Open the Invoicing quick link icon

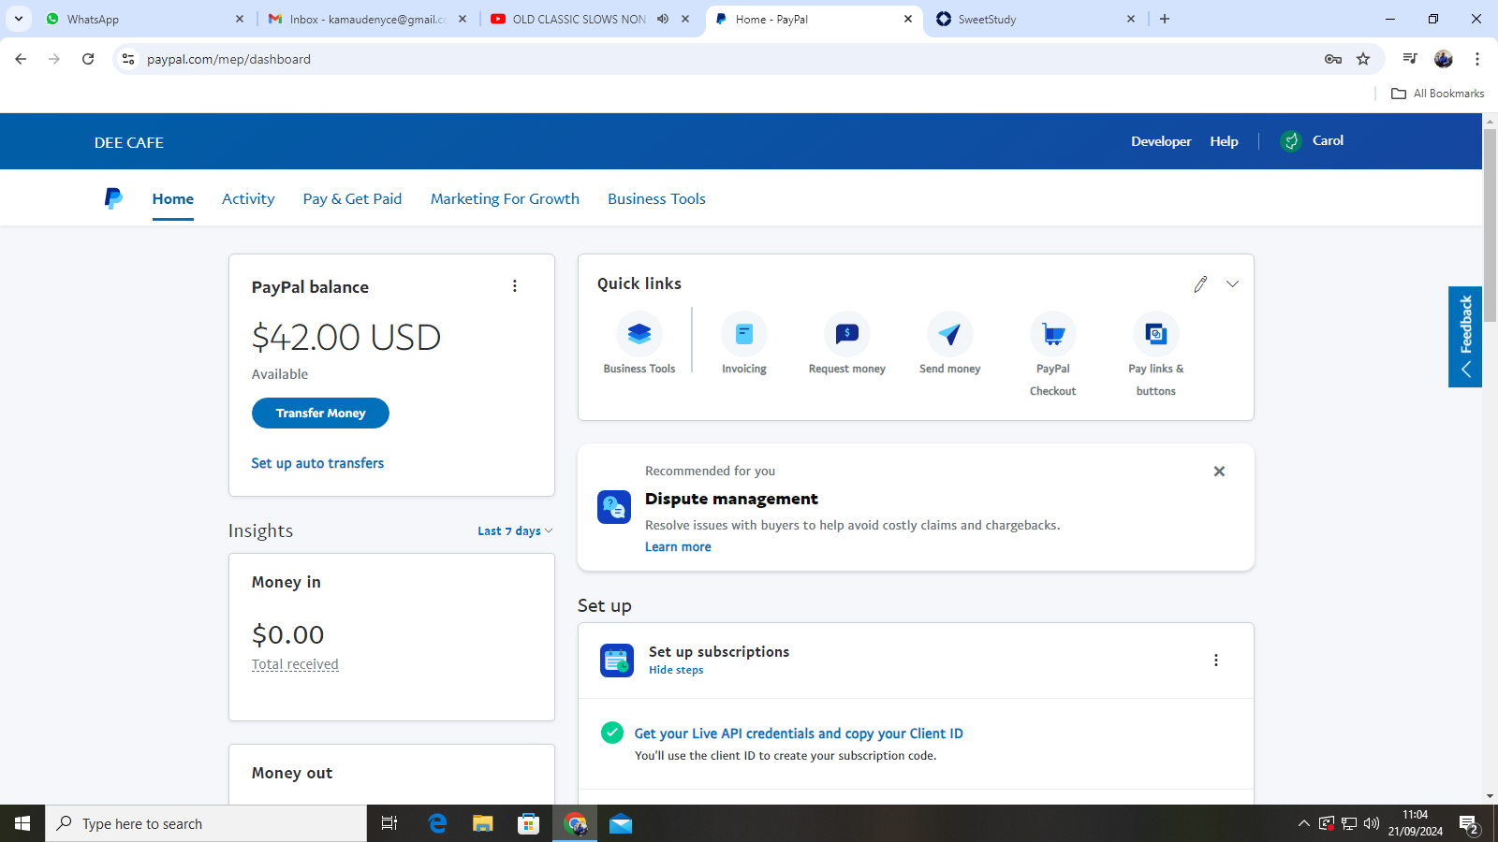point(744,334)
